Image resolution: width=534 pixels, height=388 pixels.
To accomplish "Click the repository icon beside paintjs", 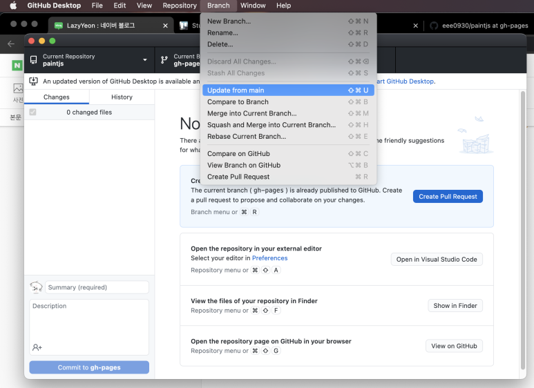I will 33,60.
